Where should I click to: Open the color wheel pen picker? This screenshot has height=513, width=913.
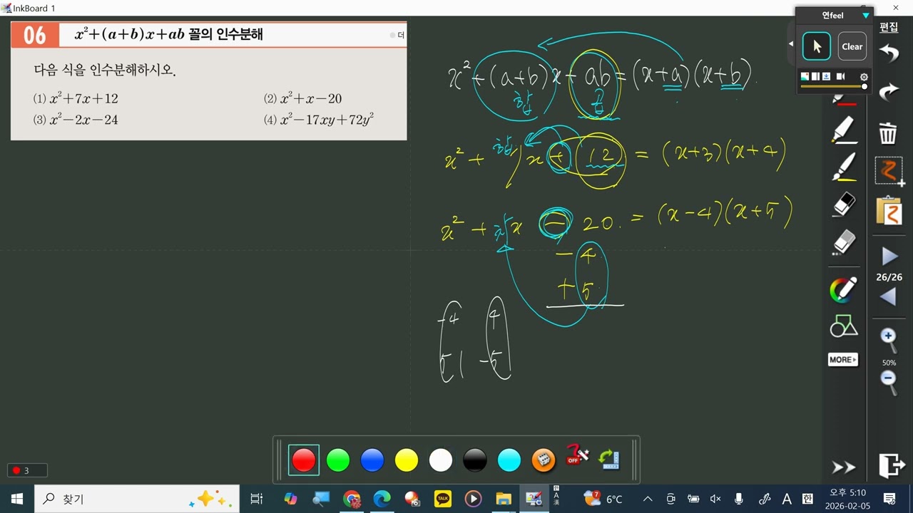(x=843, y=289)
